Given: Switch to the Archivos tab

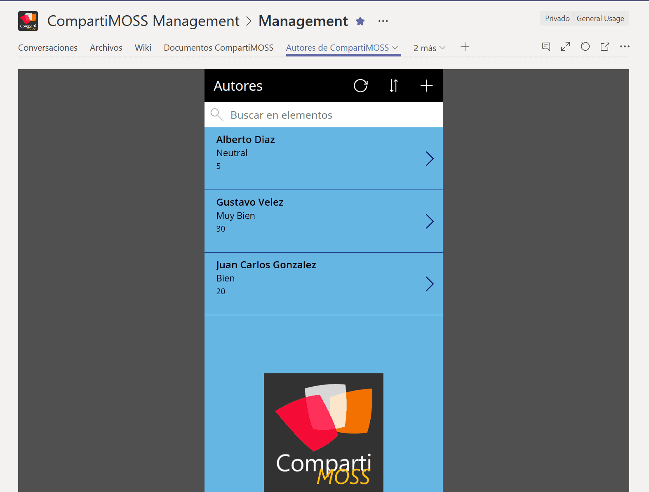Looking at the screenshot, I should point(106,48).
